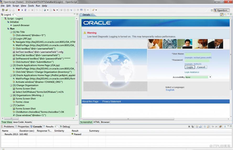Image resolution: width=233 pixels, height=150 pixels.
Task: Create a new script from the toolbar
Action: [x=3, y=10]
